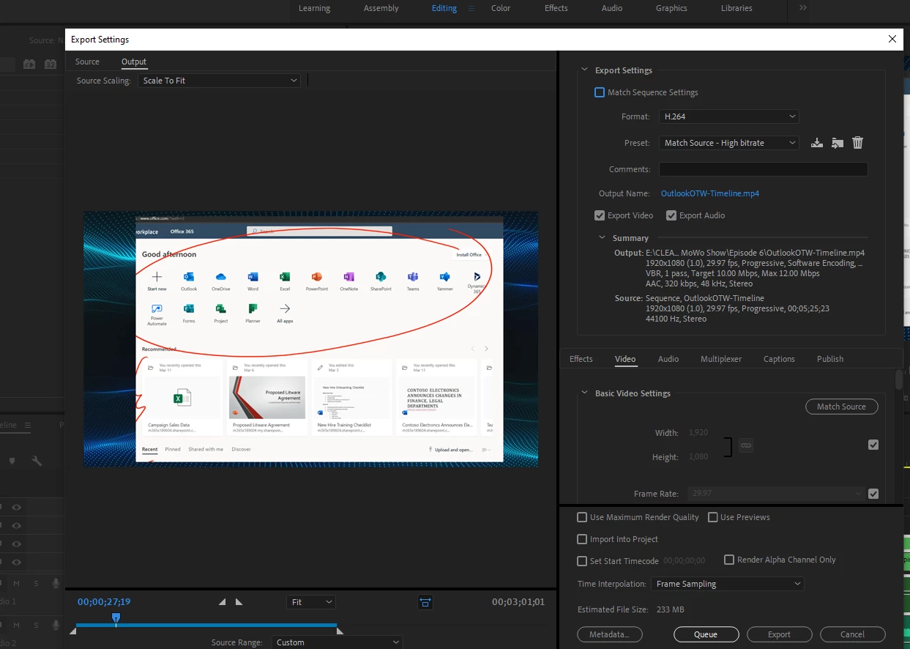Click the Export button
Image resolution: width=910 pixels, height=649 pixels.
coord(779,634)
